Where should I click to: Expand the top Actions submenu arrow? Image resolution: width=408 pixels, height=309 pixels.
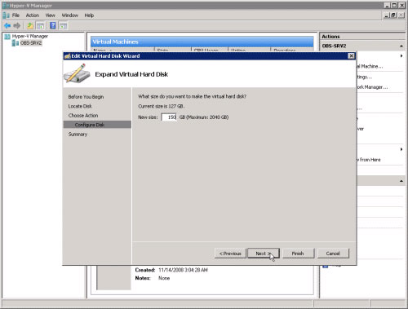pos(401,56)
